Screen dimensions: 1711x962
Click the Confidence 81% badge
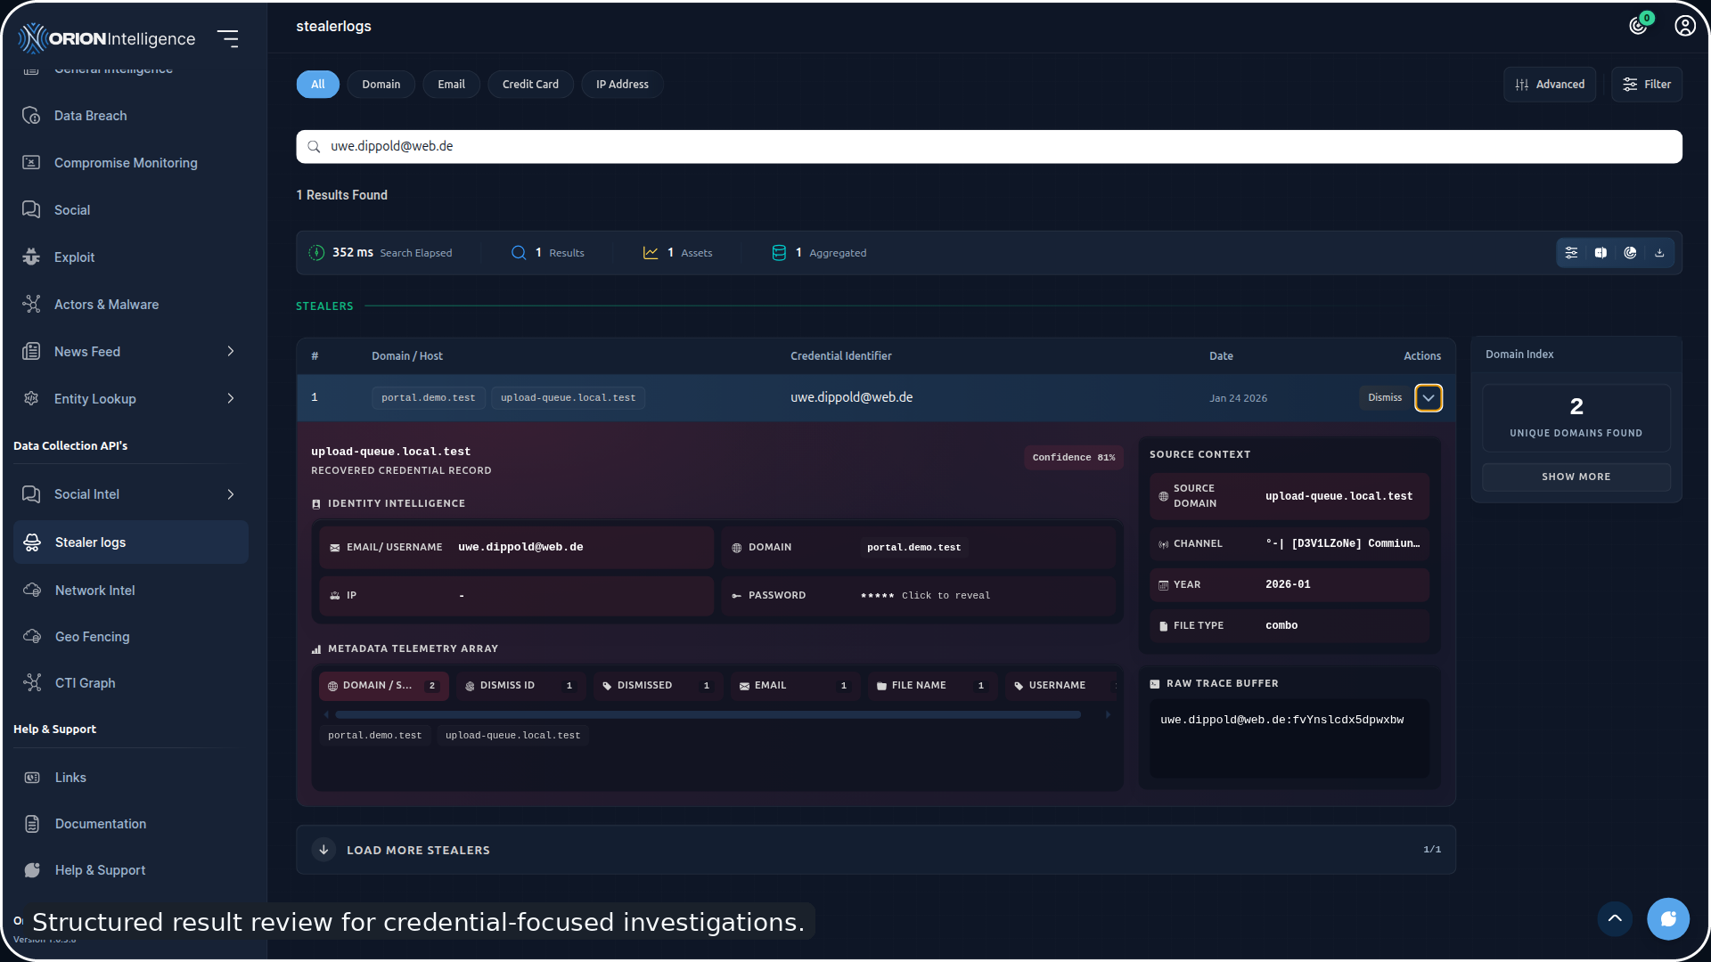tap(1074, 458)
